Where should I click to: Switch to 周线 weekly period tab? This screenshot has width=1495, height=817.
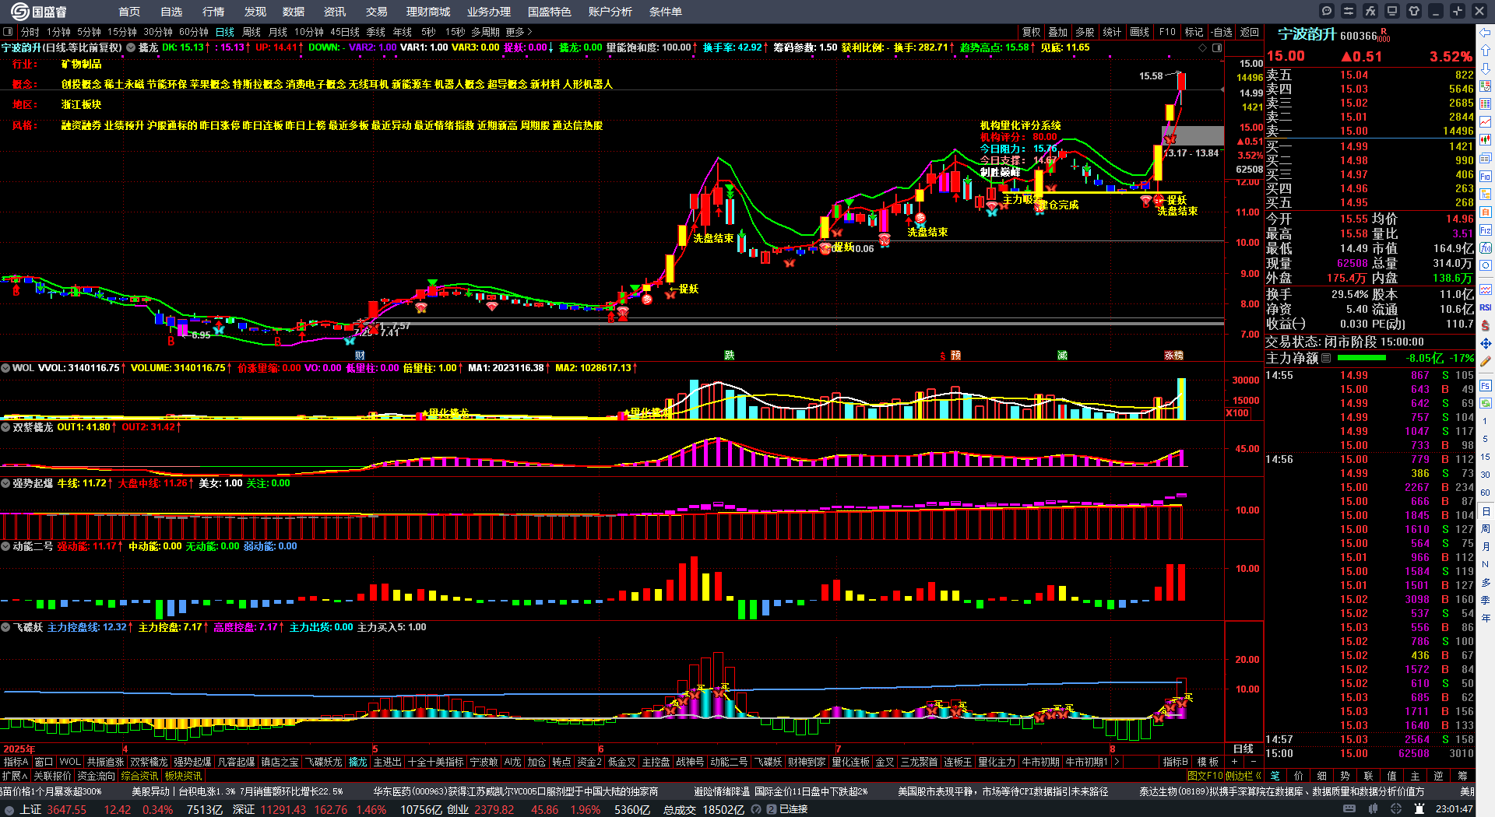[x=252, y=32]
